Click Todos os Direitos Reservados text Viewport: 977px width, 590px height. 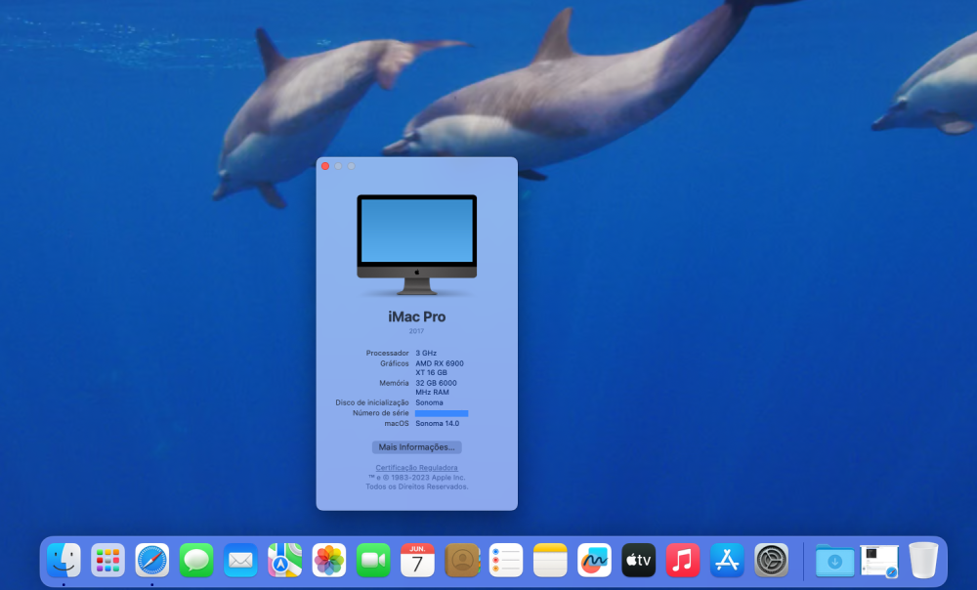point(417,486)
